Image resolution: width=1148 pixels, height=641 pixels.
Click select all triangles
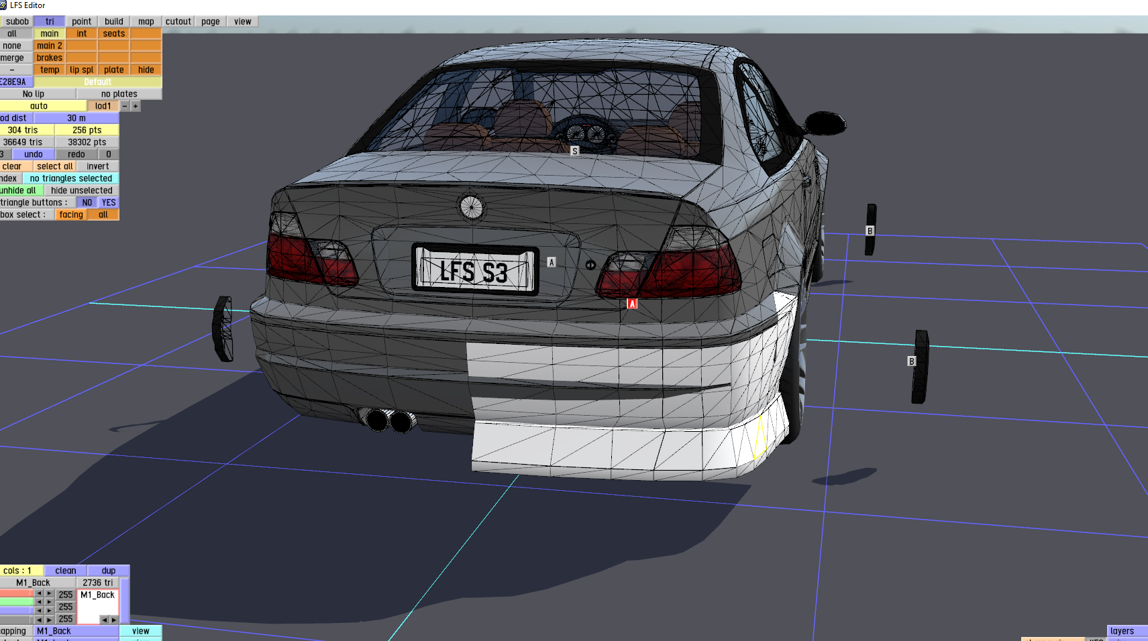(55, 166)
